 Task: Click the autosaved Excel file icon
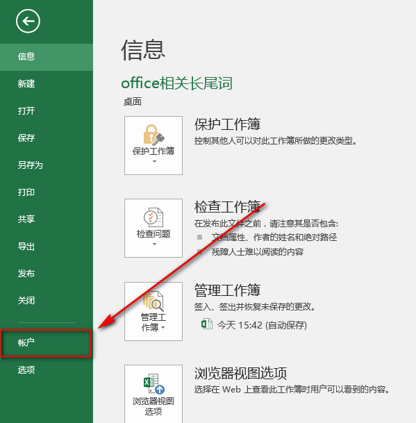[207, 324]
